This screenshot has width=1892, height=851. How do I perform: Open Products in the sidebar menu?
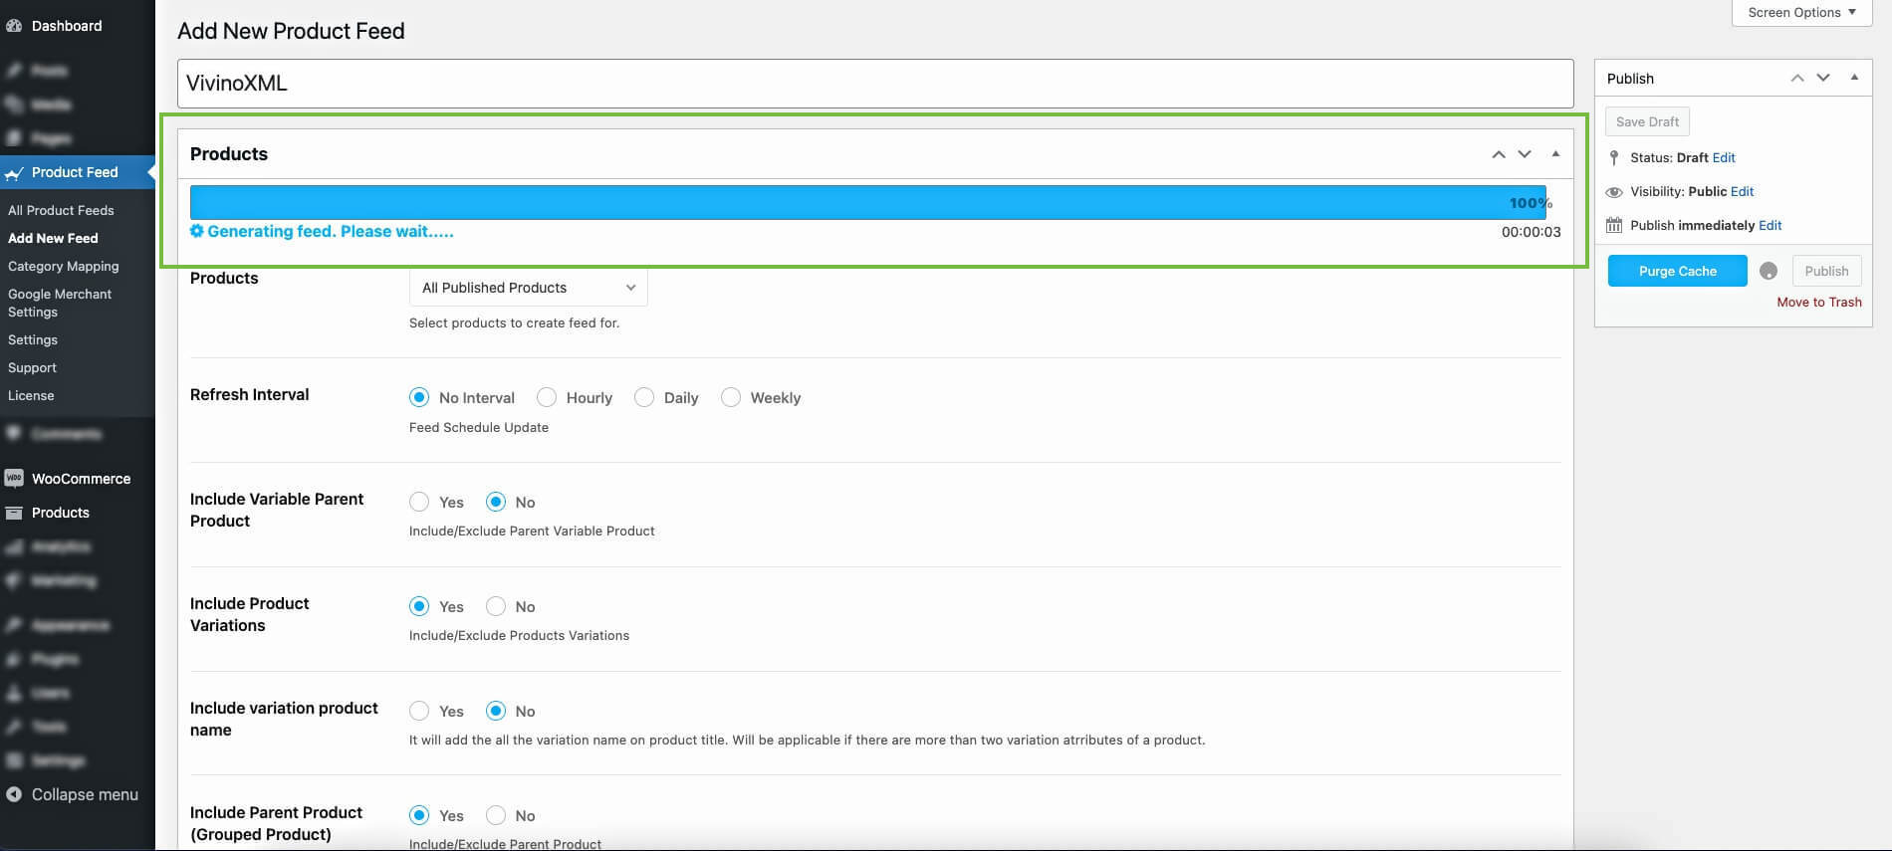pos(61,513)
